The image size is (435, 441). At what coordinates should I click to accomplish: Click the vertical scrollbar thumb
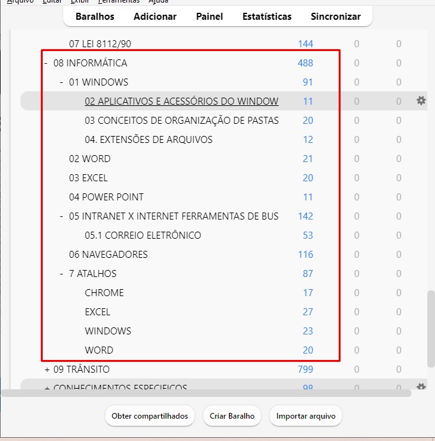[431, 329]
